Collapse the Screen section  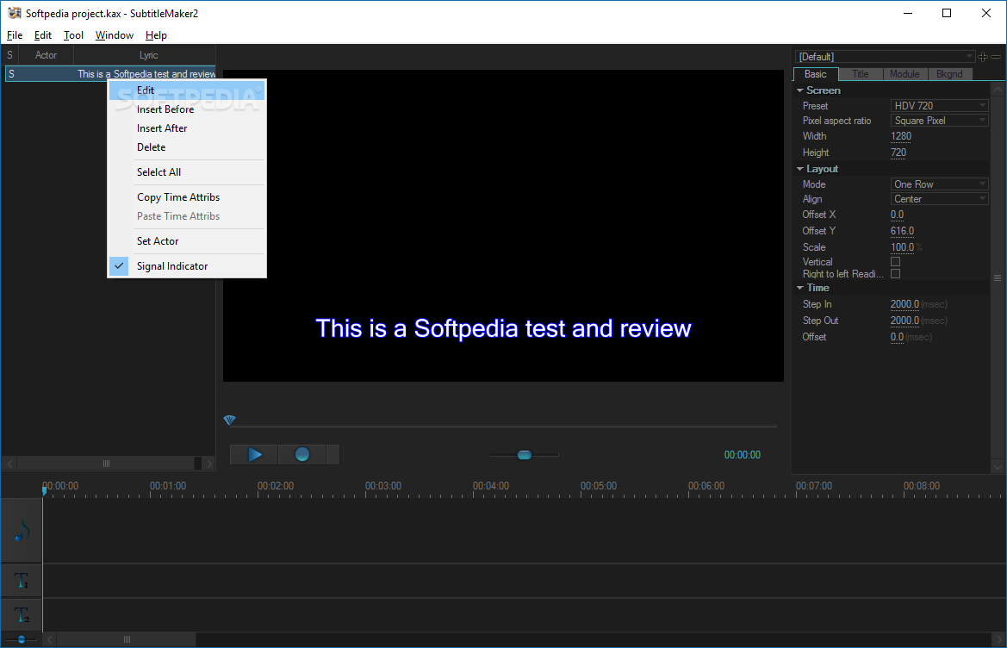pyautogui.click(x=800, y=90)
